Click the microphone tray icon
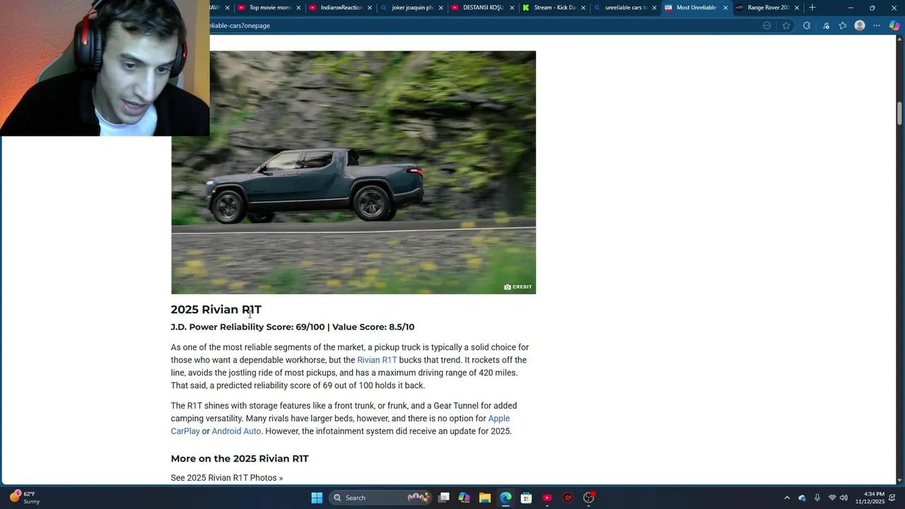905x509 pixels. point(817,498)
